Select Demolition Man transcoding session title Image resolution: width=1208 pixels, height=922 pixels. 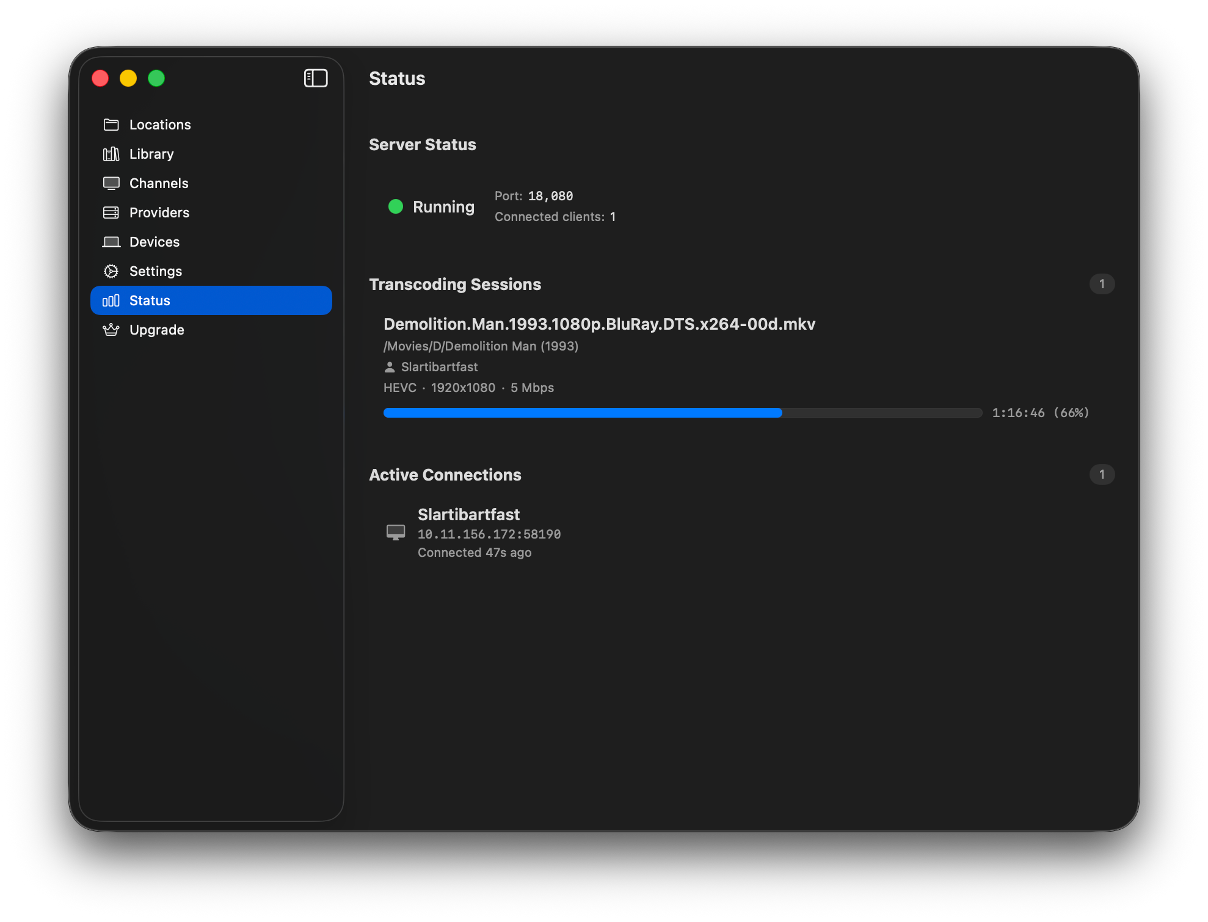coord(599,324)
